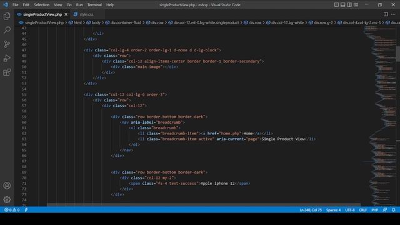This screenshot has width=400, height=225.
Task: Click feedback icon in status bar
Action: (x=385, y=210)
